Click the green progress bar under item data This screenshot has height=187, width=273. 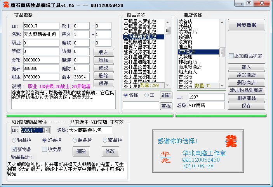click(x=89, y=115)
